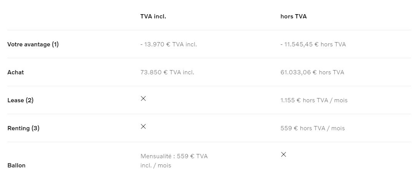Select the 'Renting (3)' row label
This screenshot has width=420, height=172.
click(23, 128)
